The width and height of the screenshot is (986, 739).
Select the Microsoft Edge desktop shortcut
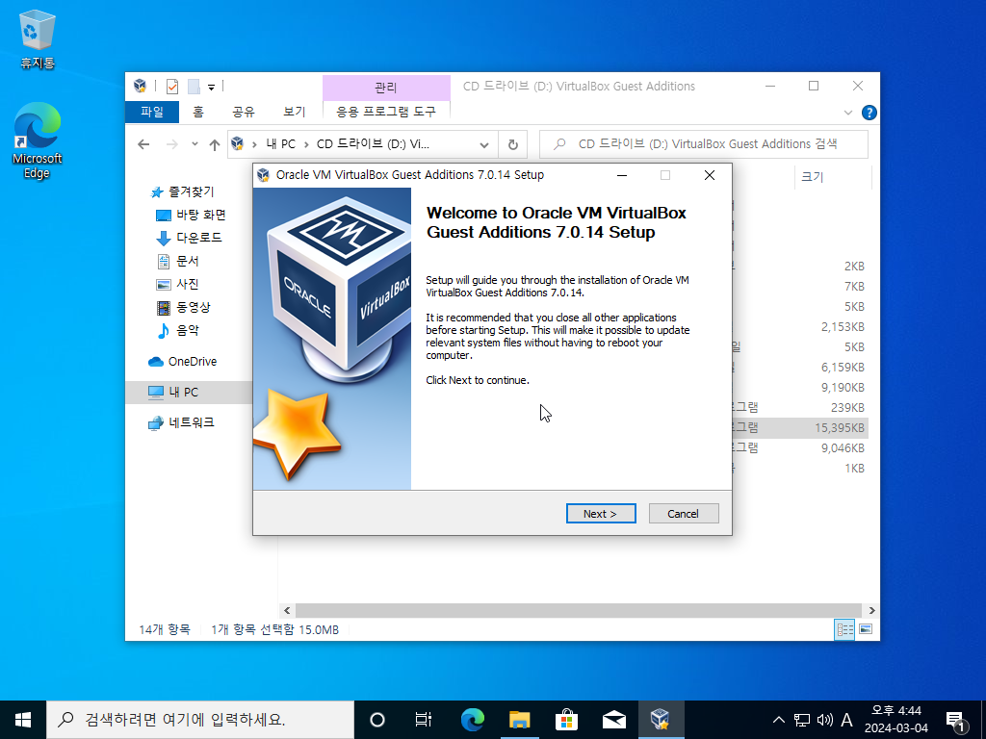38,140
